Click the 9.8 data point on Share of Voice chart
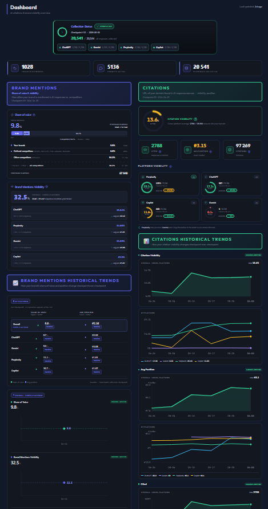 pos(64,429)
